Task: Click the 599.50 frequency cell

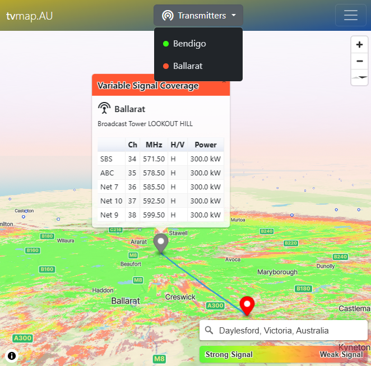Action: point(154,215)
